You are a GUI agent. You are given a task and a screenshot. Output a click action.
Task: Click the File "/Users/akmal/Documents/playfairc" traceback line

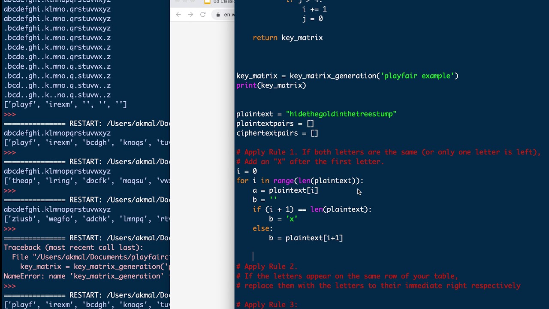pos(91,257)
